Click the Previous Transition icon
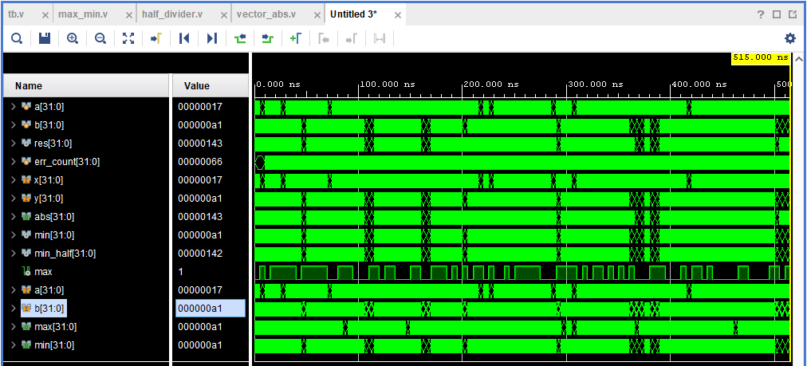 coord(240,38)
